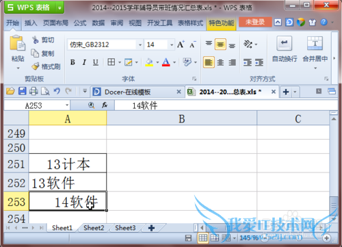Click the font color A icon
Viewport: 342px width, 247px height.
pos(166,62)
